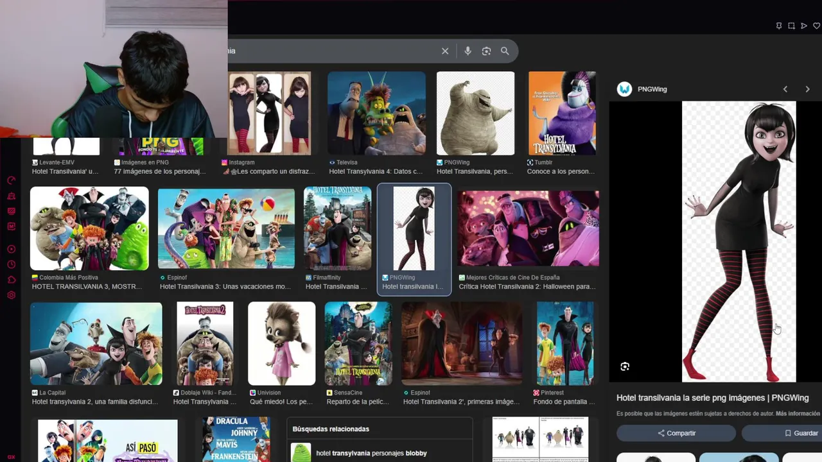Open the Espinof beach vacation thumbnail
This screenshot has width=822, height=462.
coord(226,228)
